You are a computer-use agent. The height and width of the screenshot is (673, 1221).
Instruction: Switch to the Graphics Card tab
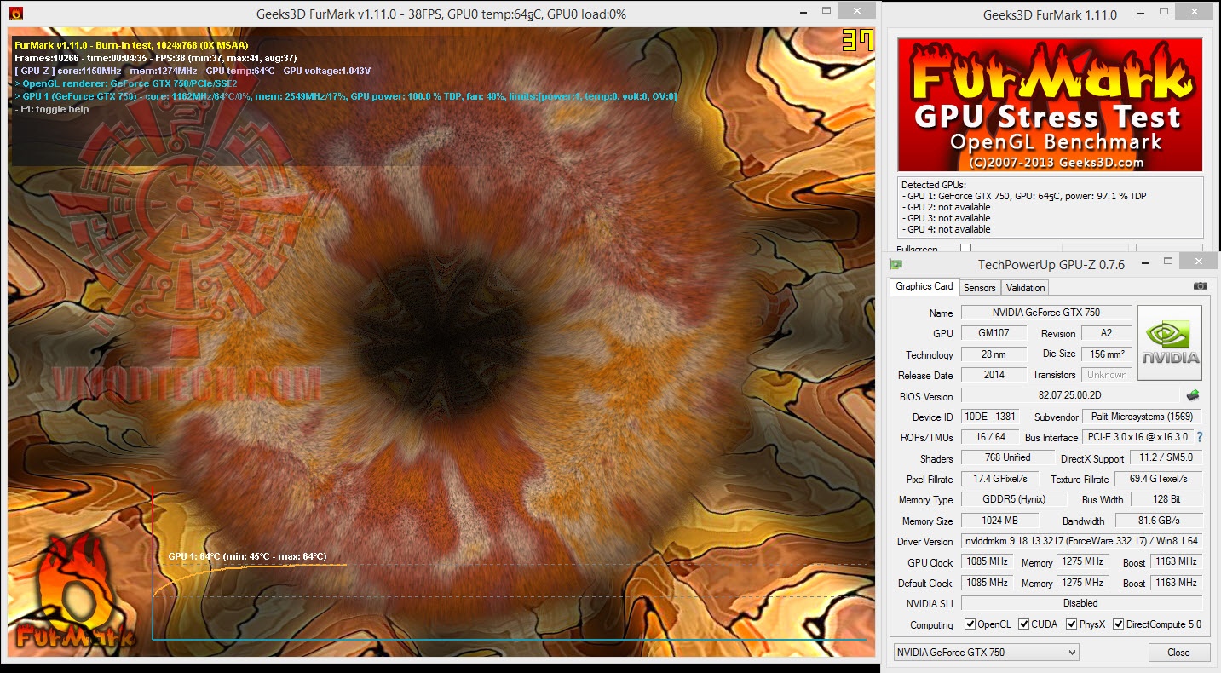tap(924, 286)
